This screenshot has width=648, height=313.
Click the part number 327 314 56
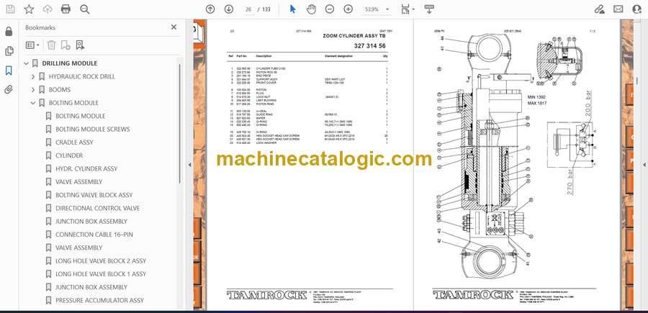tap(370, 46)
